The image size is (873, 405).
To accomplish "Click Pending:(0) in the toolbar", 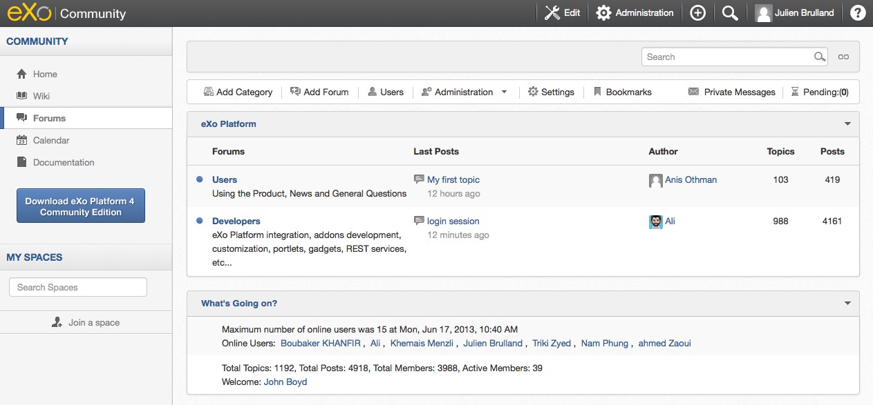I will (826, 92).
